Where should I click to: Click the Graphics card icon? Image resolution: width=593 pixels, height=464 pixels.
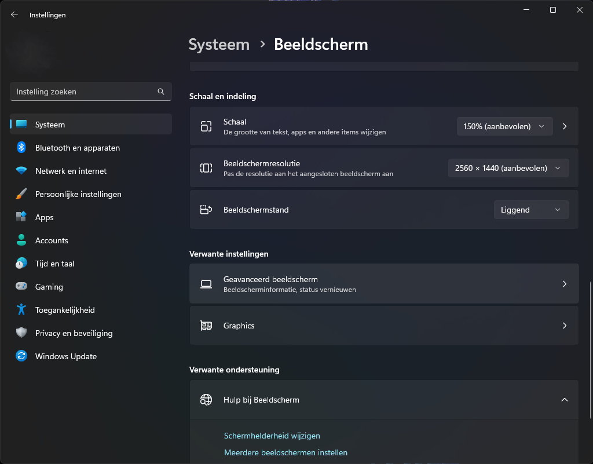206,326
